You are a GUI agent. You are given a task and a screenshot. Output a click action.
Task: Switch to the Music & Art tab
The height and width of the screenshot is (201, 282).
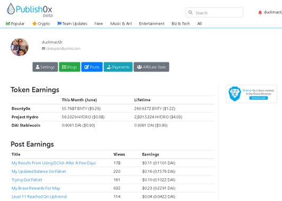tap(121, 24)
